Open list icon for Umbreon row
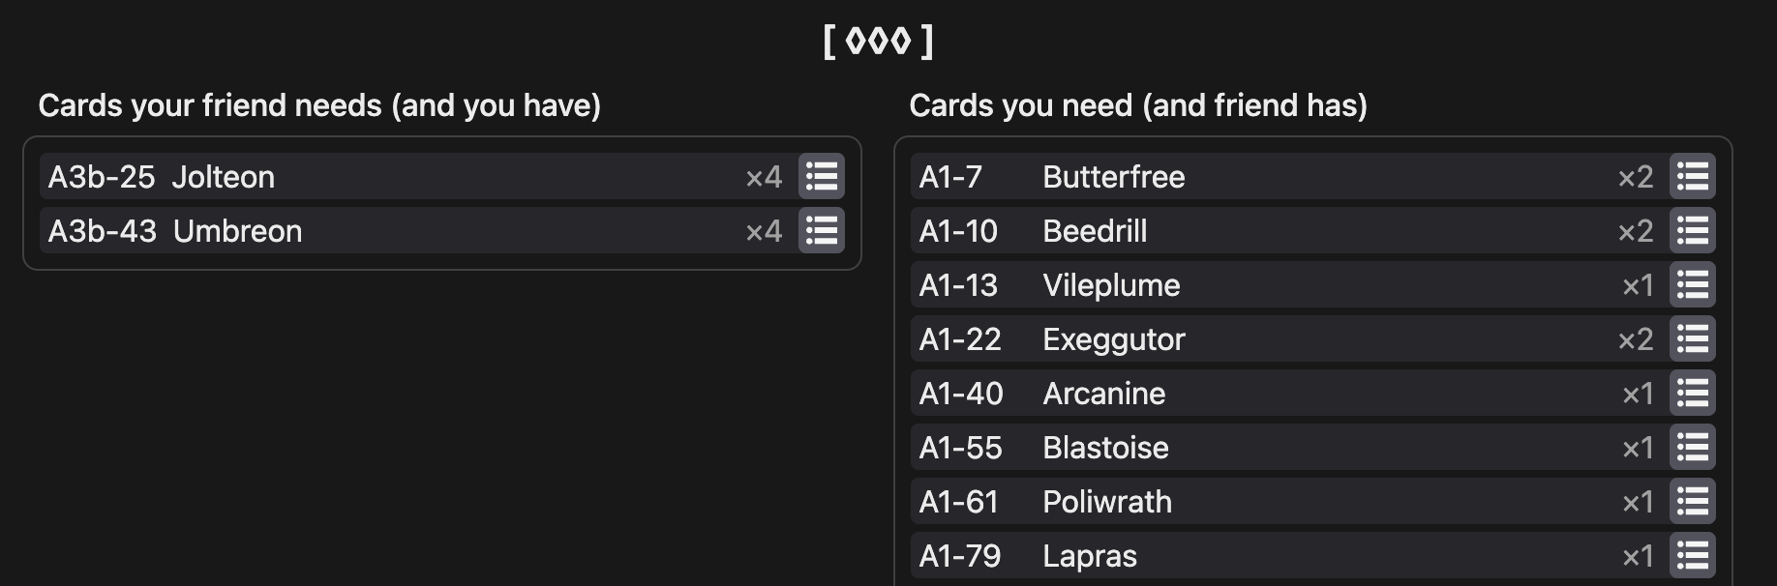Screen dimensions: 1777x586 coord(822,231)
